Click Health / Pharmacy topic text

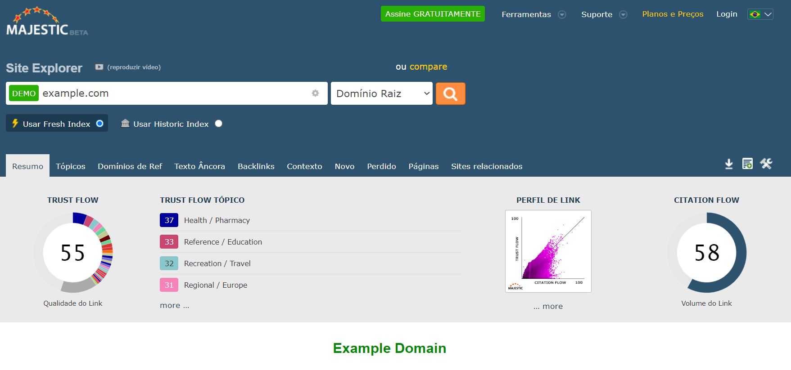click(217, 220)
